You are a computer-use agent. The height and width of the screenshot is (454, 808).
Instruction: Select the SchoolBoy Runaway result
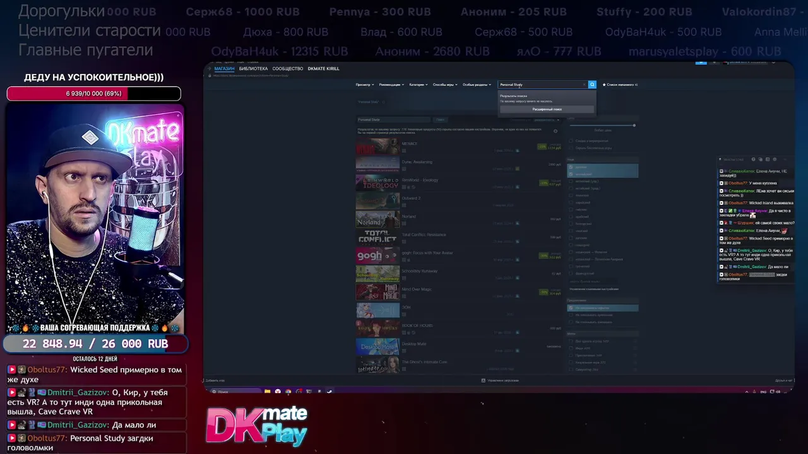point(420,271)
